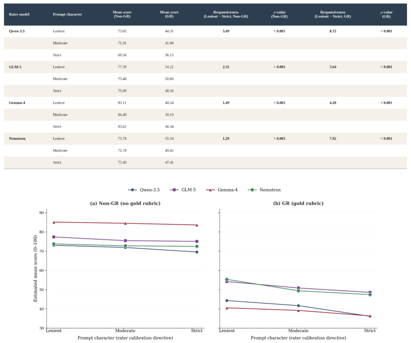
Task: Click GLM-5 square marker at Strict in GR chart
Action: (x=370, y=293)
